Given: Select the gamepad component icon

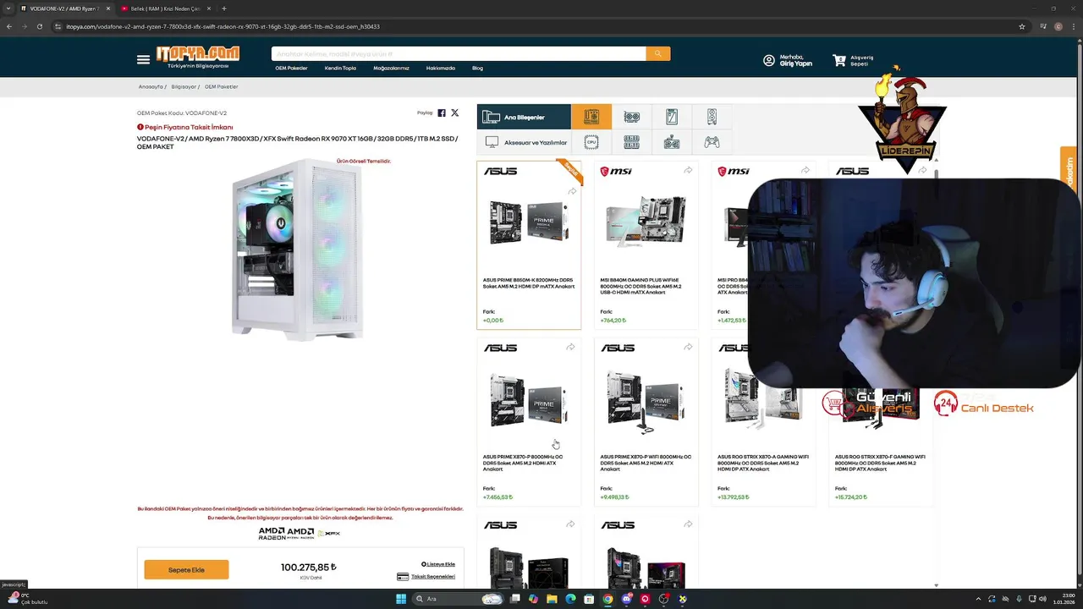Looking at the screenshot, I should [x=712, y=142].
